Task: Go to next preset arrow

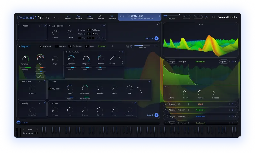Action: [124, 16]
